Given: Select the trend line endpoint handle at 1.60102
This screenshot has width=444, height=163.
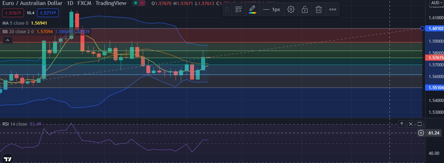Looking at the screenshot, I should pos(422,28).
